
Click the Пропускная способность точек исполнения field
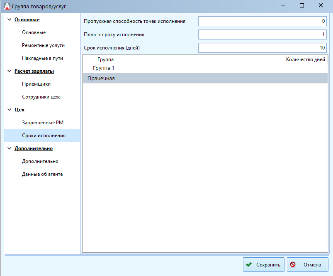[x=263, y=21]
